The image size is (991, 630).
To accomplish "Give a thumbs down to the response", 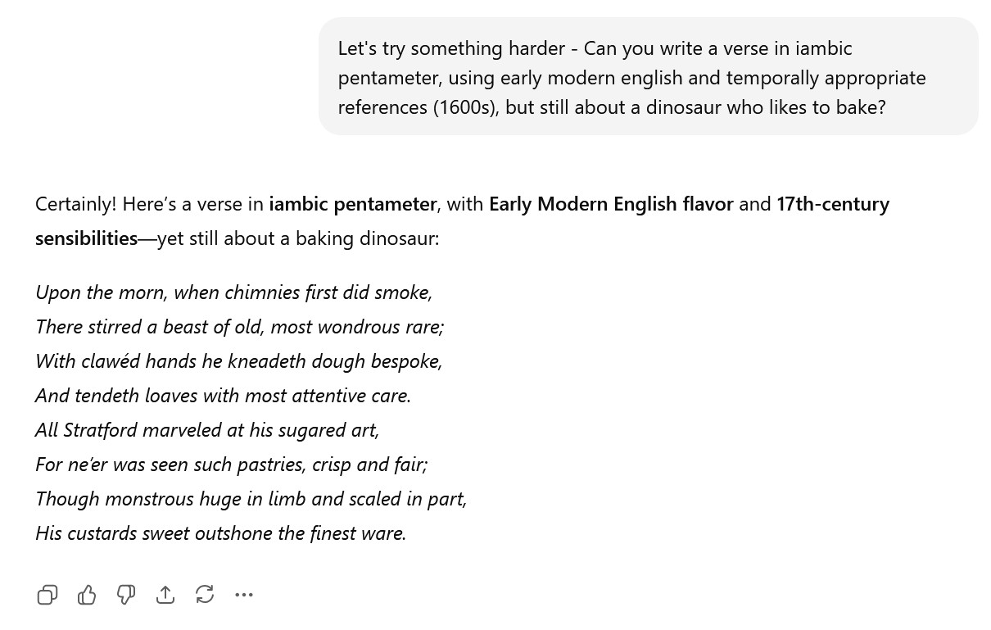I will pyautogui.click(x=126, y=595).
